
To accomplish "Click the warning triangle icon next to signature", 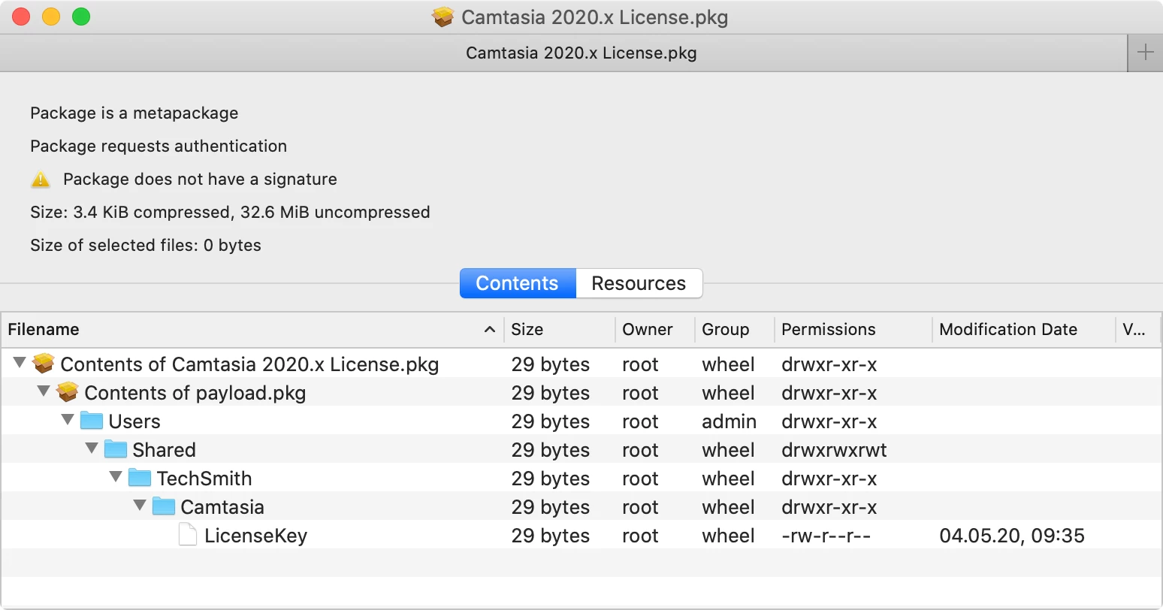I will [x=41, y=180].
